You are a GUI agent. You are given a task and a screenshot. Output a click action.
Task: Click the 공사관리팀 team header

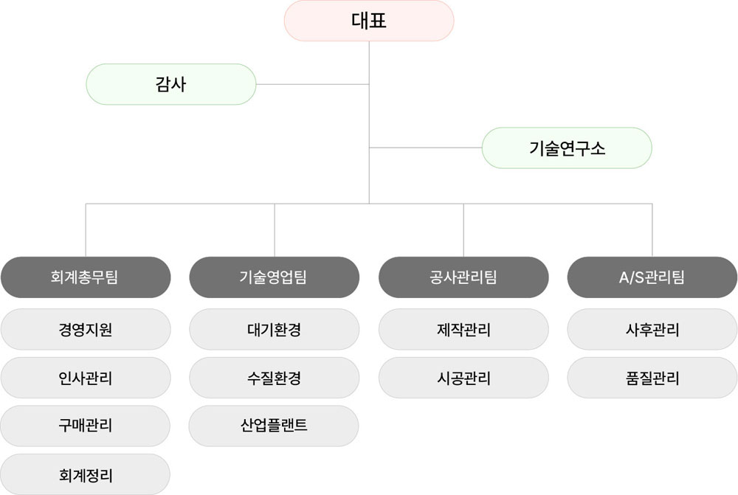(463, 277)
